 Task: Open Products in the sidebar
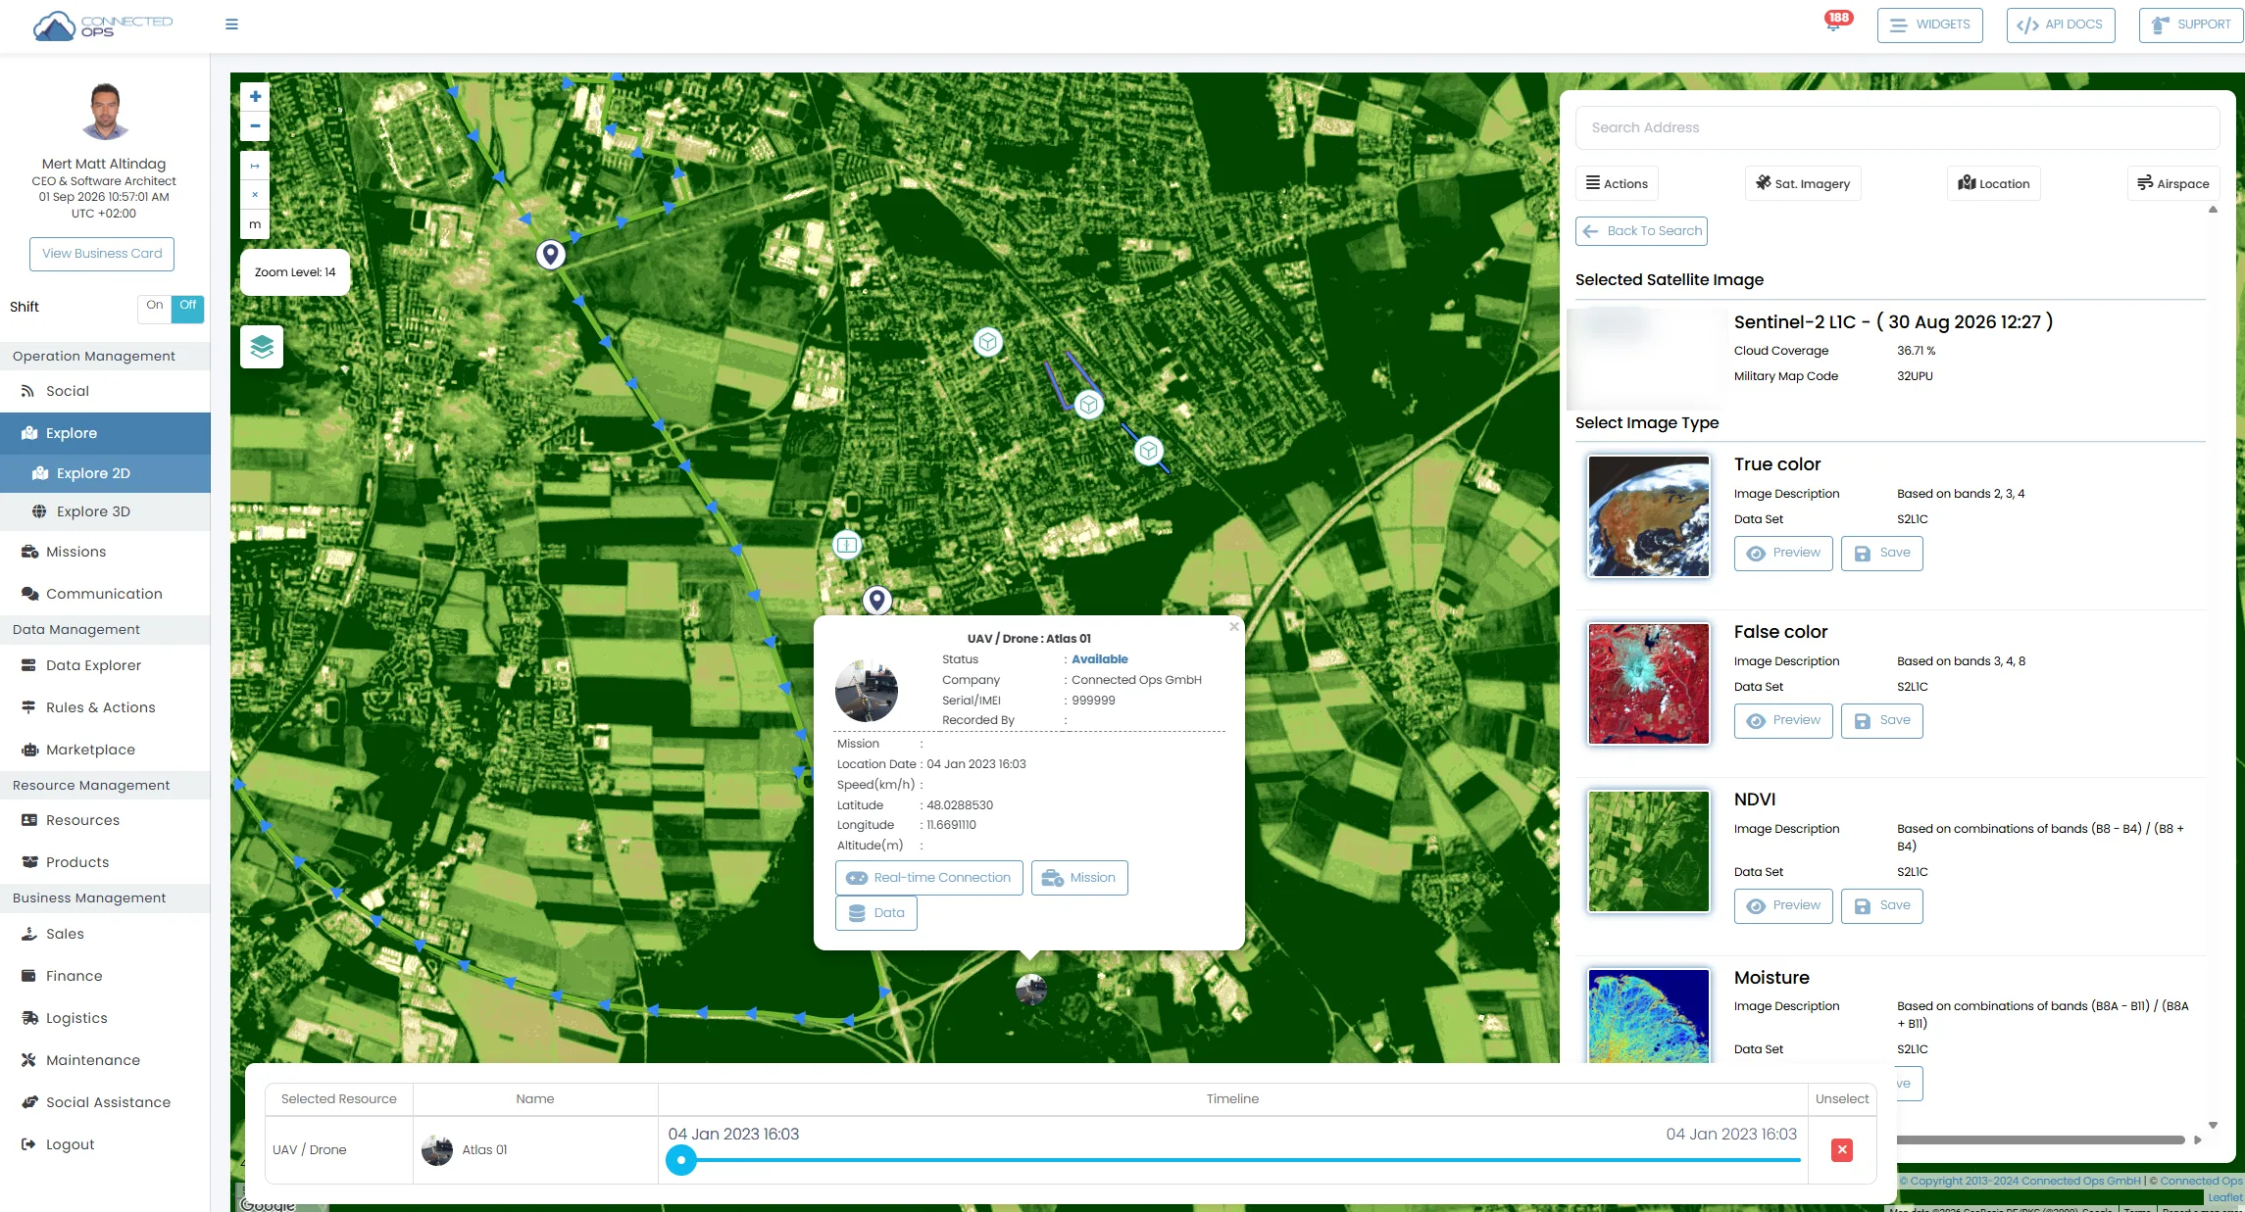[x=105, y=862]
